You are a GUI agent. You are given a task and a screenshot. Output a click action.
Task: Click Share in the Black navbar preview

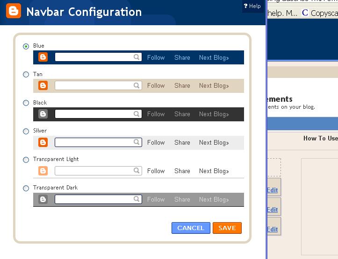[x=182, y=114]
